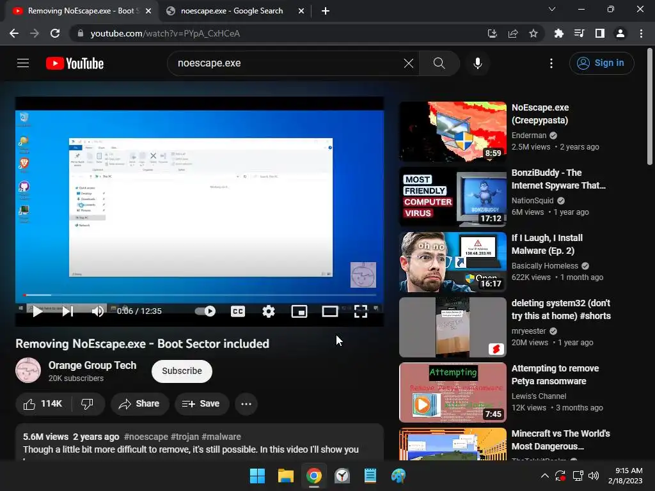655x491 pixels.
Task: Switch to miniplayer mode
Action: tap(299, 311)
